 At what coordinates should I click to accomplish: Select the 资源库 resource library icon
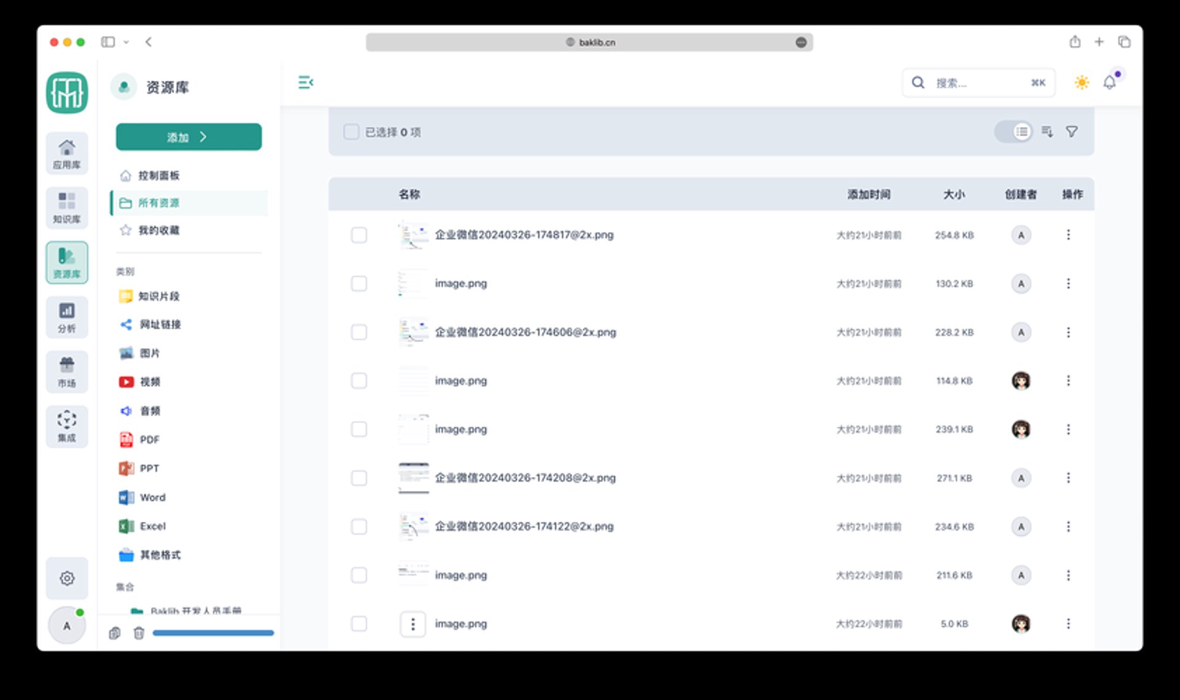click(66, 263)
